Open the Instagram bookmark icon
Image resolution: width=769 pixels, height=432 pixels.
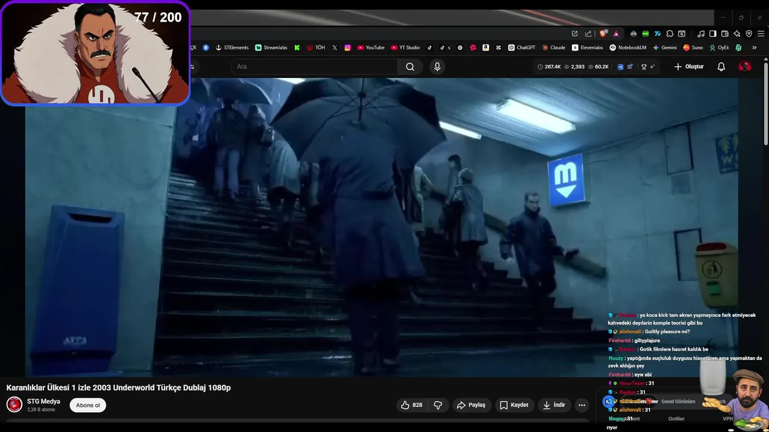[347, 47]
